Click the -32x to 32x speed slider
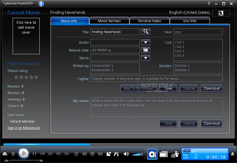Screen dimensions: 237x163 24,160
